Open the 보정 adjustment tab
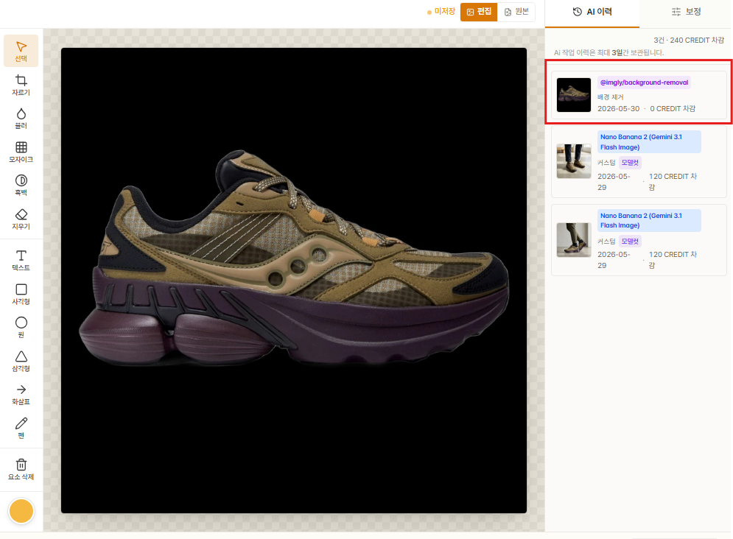This screenshot has height=539, width=733. [x=687, y=12]
